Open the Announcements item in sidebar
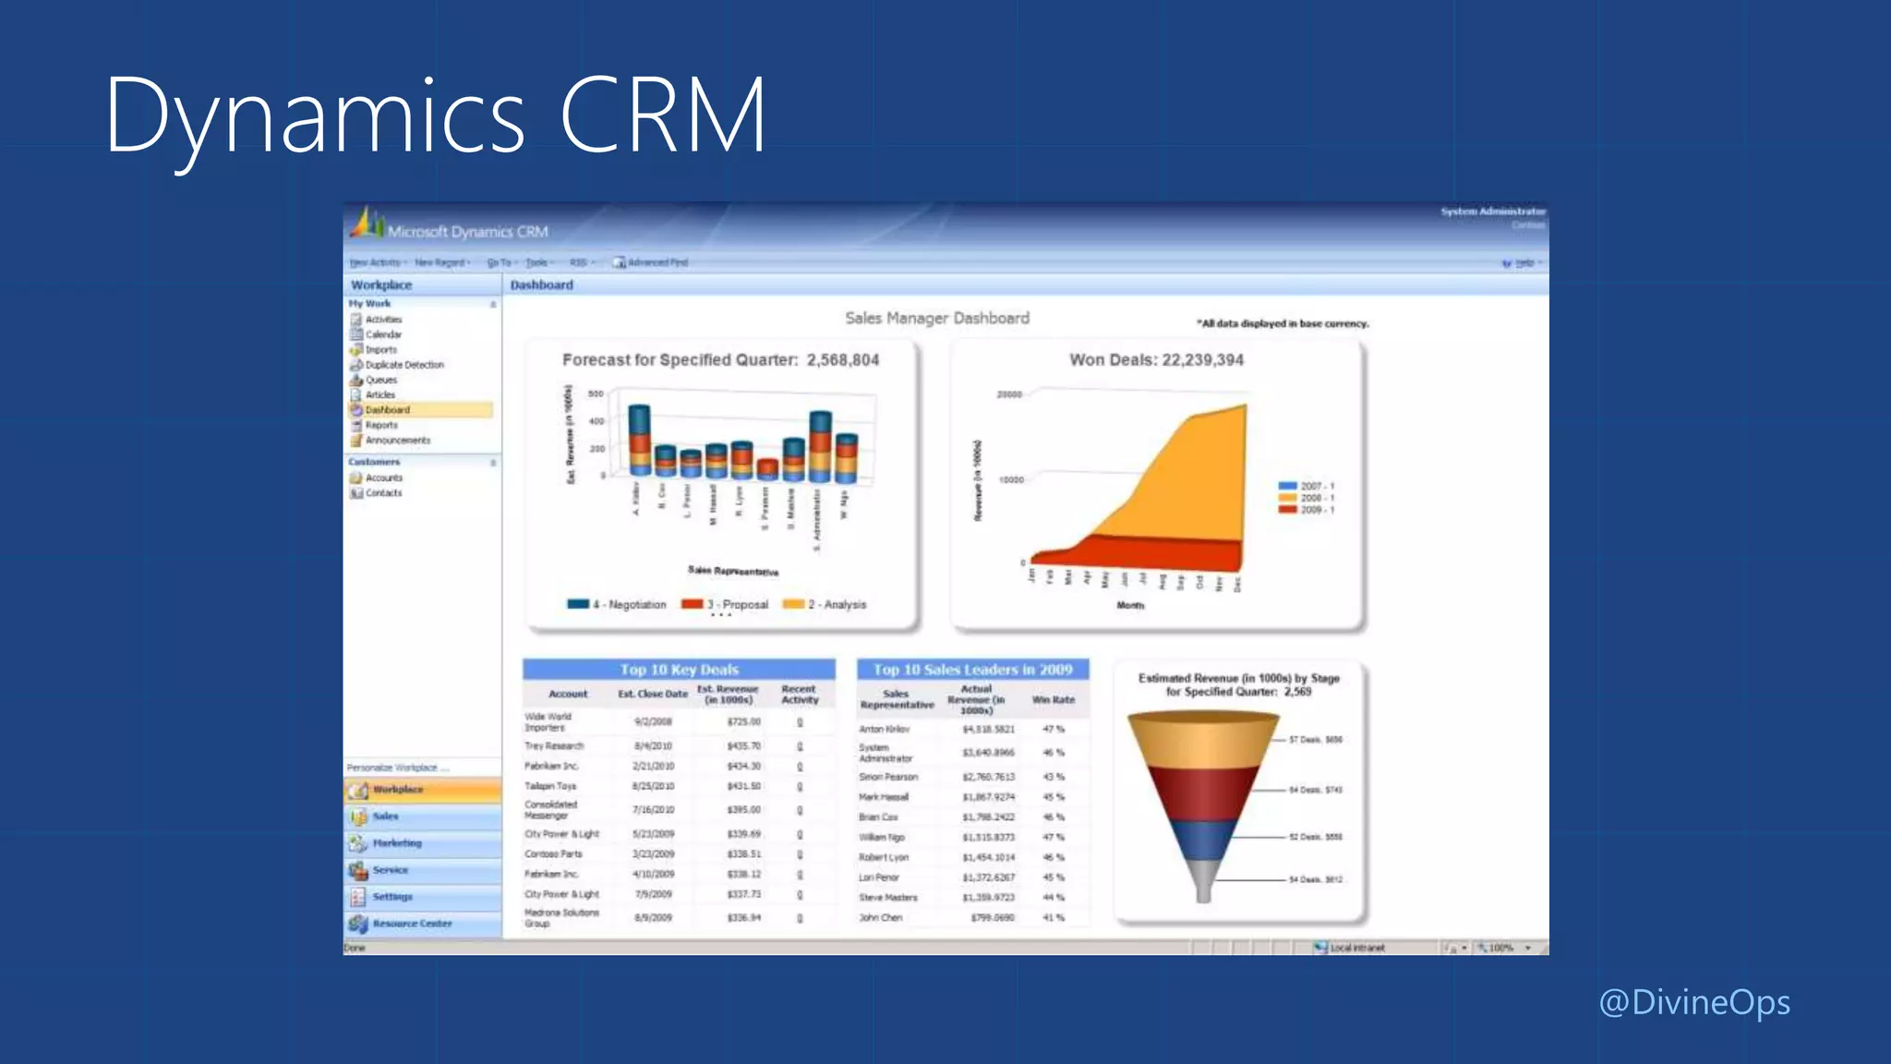The height and width of the screenshot is (1064, 1891). click(397, 441)
